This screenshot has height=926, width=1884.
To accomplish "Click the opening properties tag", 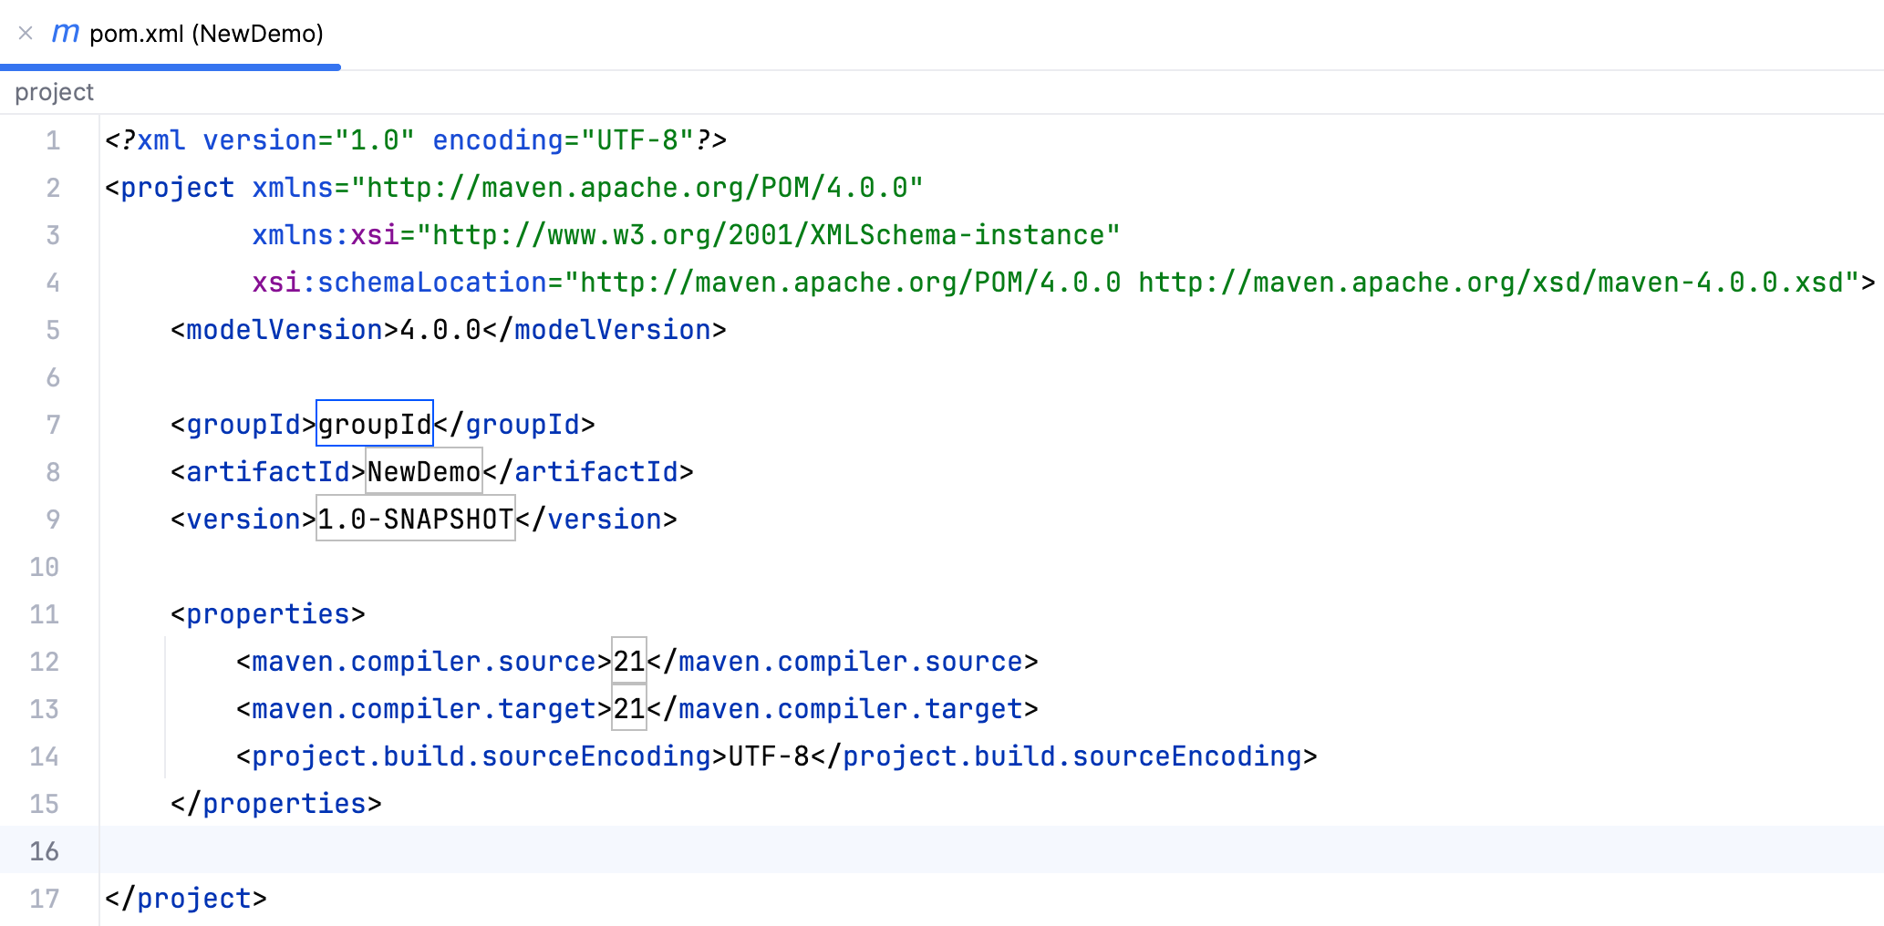I will (x=267, y=613).
